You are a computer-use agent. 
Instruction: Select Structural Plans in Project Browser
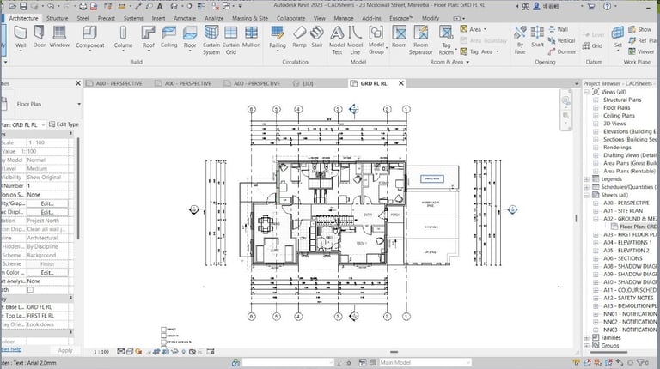coord(622,100)
